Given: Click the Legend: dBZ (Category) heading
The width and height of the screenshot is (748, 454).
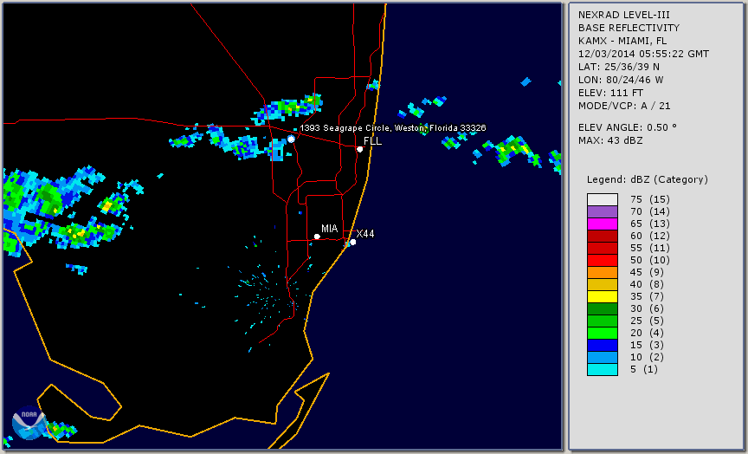Looking at the screenshot, I should [648, 180].
